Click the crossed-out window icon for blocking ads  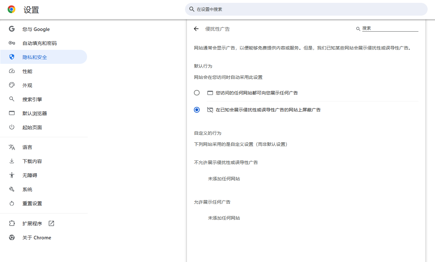(210, 110)
